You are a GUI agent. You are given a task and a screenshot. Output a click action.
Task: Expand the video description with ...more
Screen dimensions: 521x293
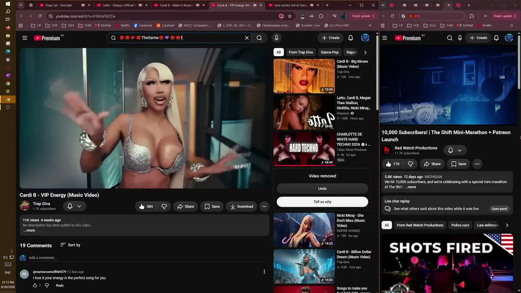point(29,230)
